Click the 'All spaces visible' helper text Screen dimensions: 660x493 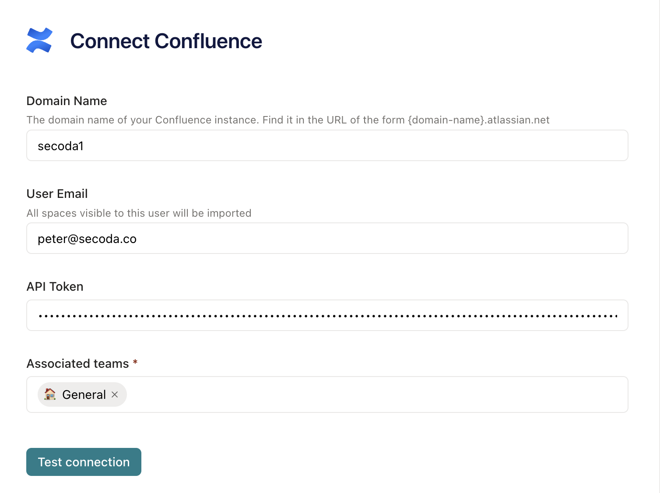[x=139, y=213]
